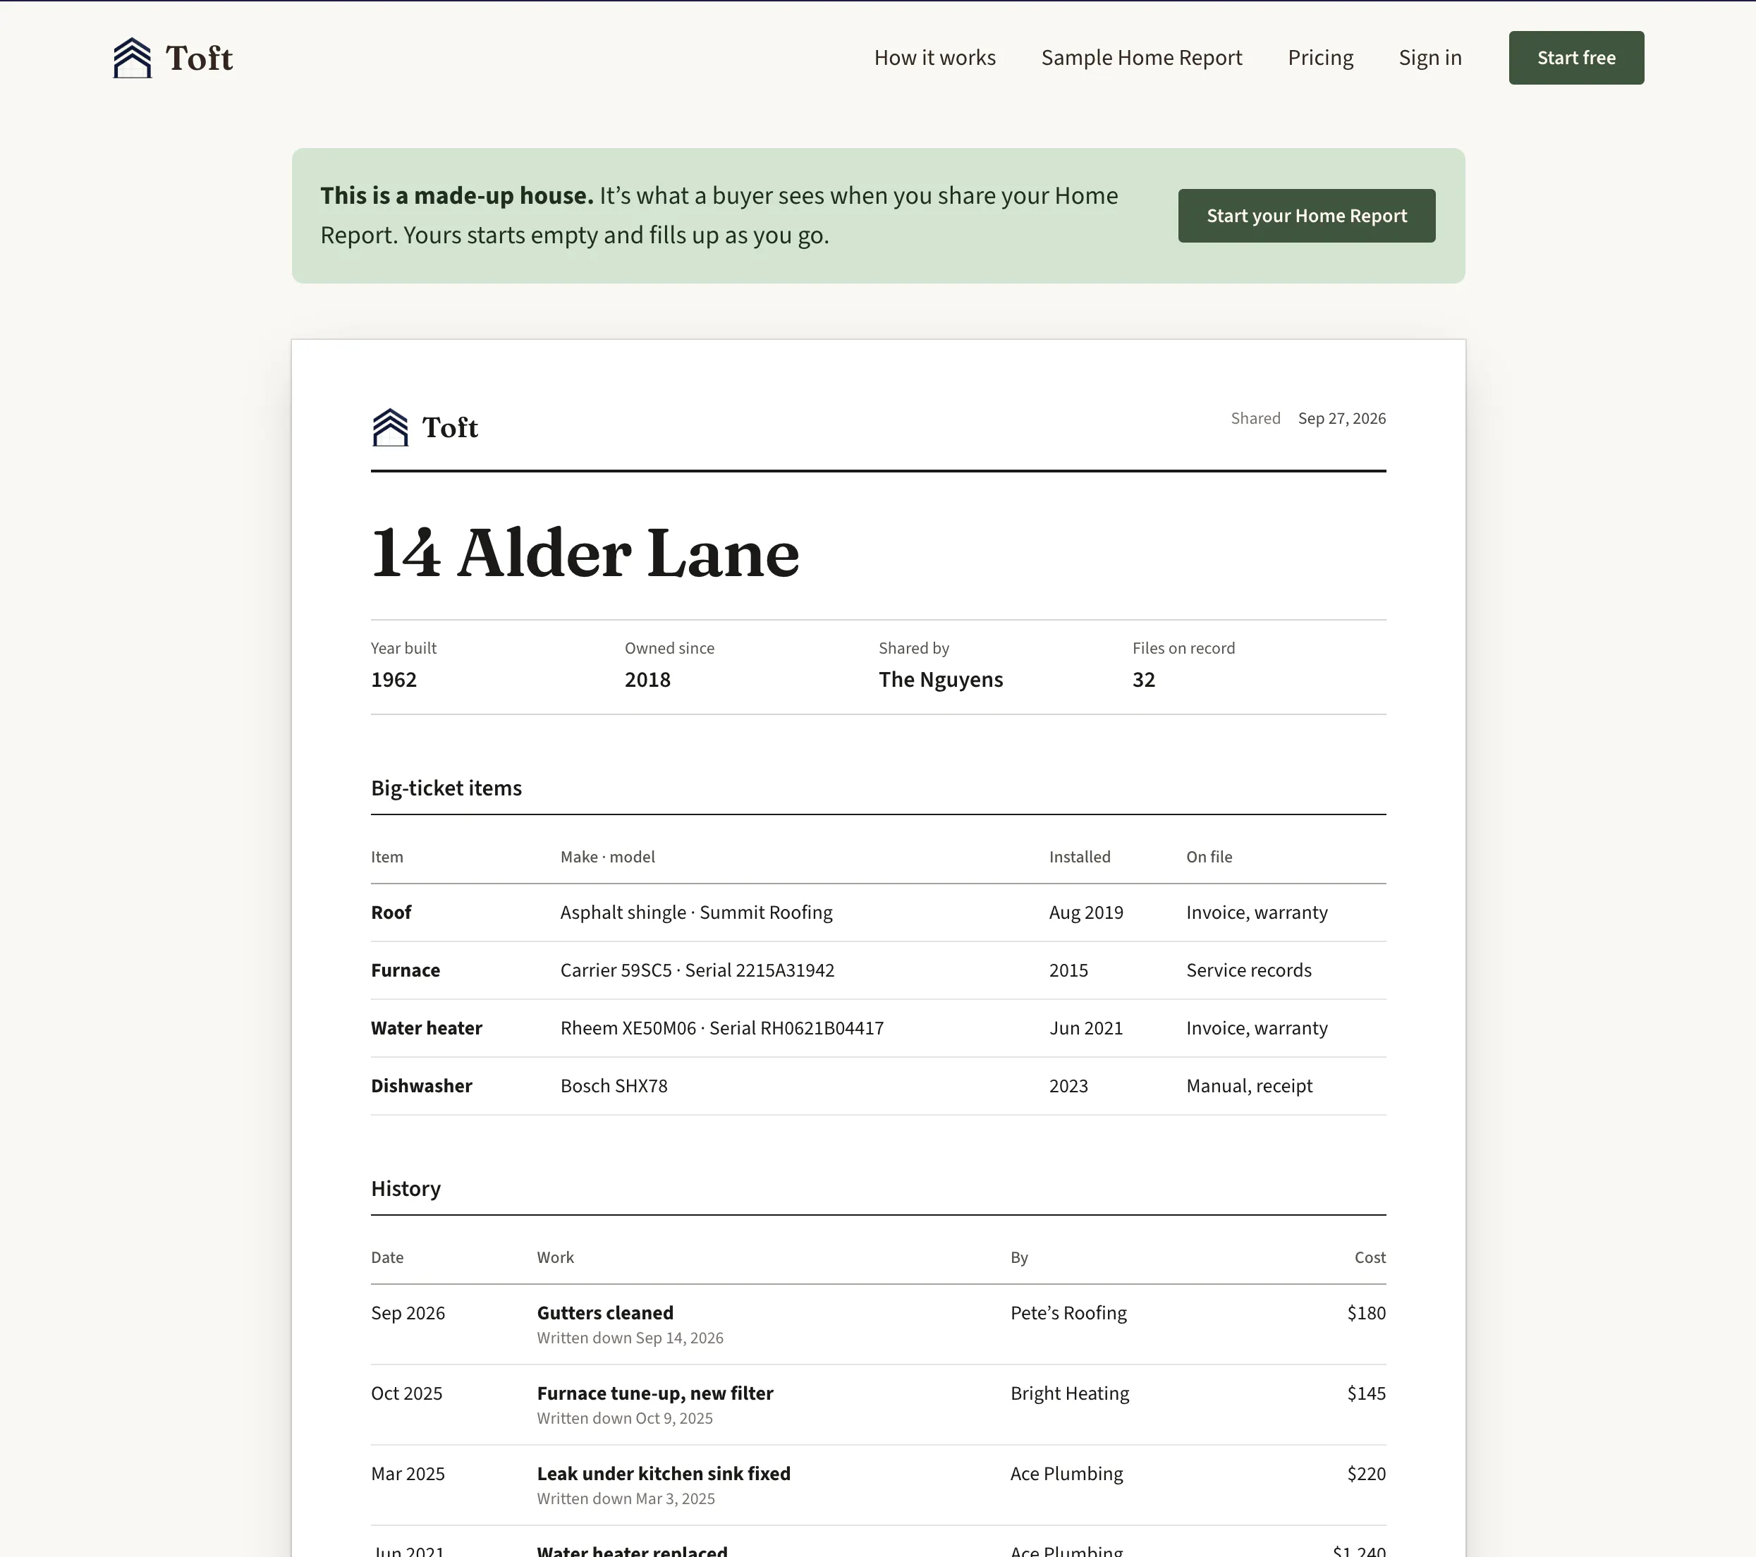Click the Water heater row label
This screenshot has width=1756, height=1557.
pos(426,1027)
